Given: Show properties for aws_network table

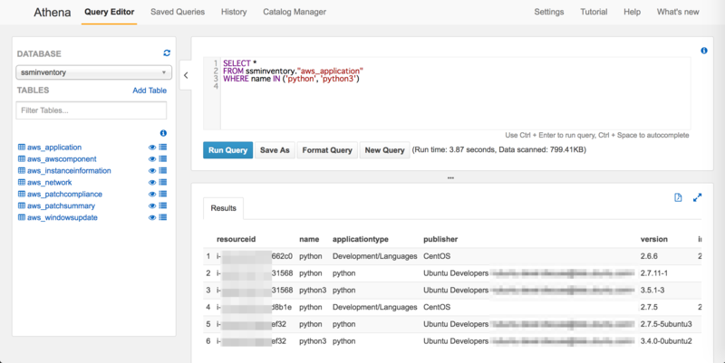Looking at the screenshot, I should point(163,182).
